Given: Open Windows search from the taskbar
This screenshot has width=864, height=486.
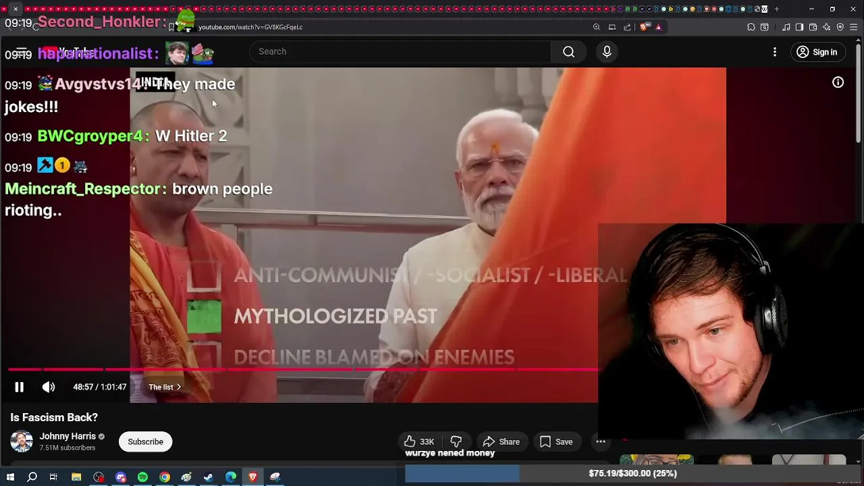Looking at the screenshot, I should [x=32, y=477].
